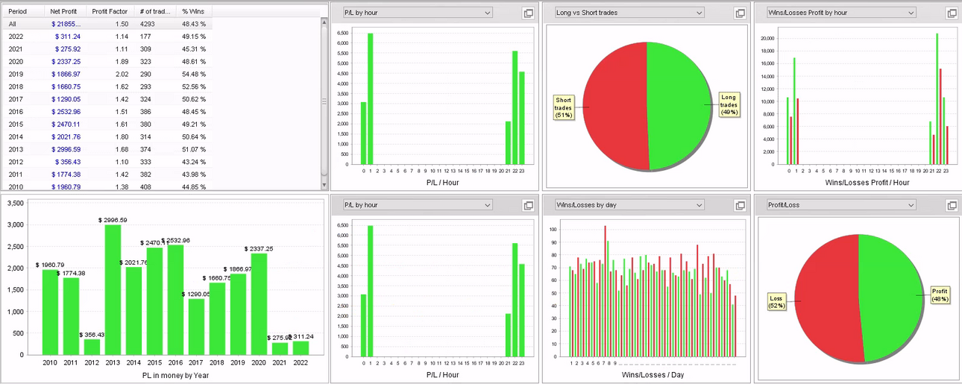Click the 54.48 % wins cell
962x384 pixels.
point(194,75)
